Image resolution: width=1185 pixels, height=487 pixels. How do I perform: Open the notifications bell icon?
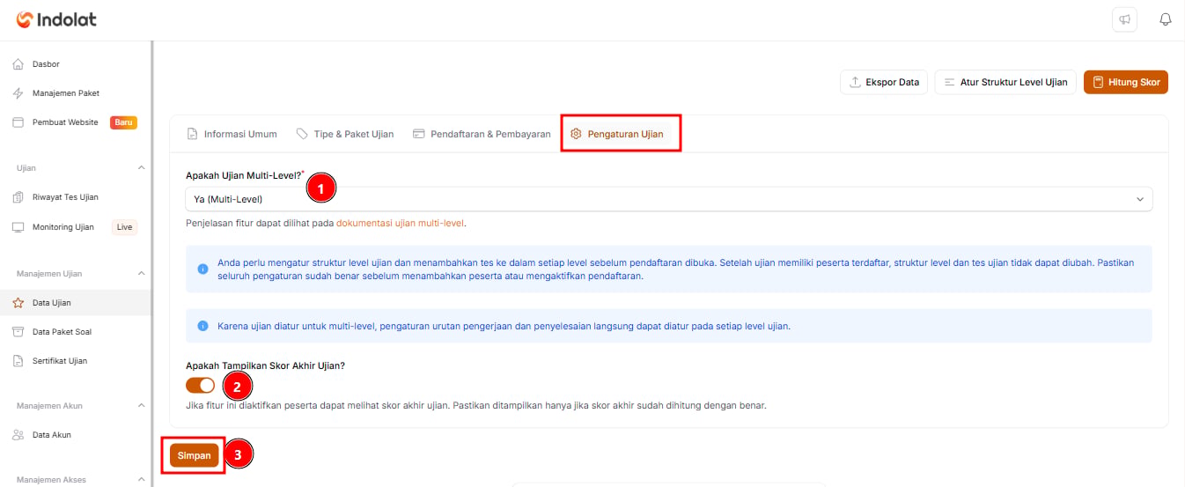pyautogui.click(x=1166, y=19)
